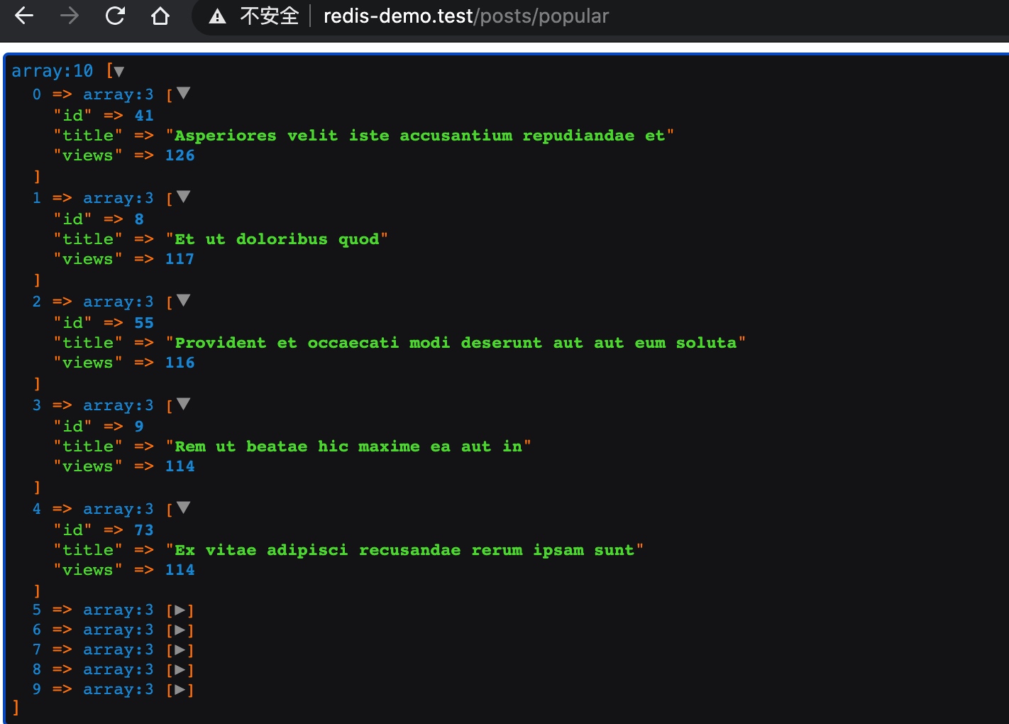This screenshot has height=724, width=1009.
Task: Collapse the root array:10 dump
Action: tap(118, 71)
